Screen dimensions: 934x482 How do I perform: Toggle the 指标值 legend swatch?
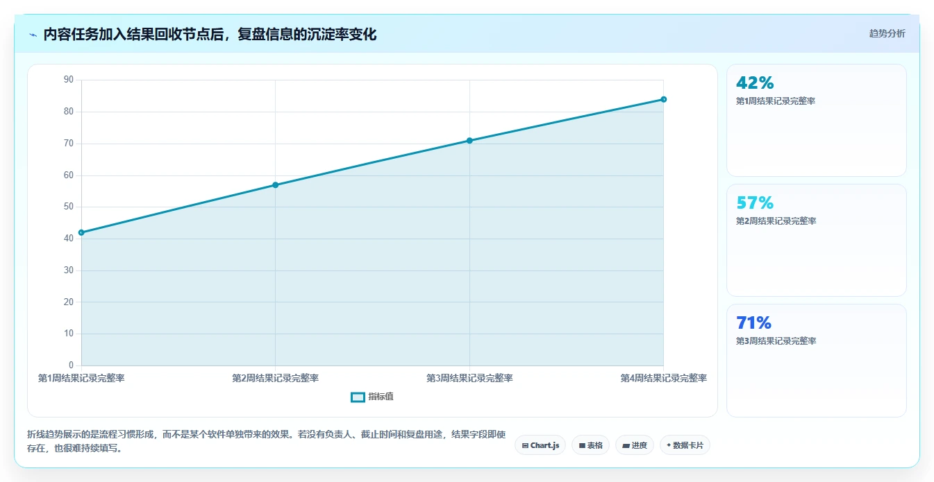coord(358,397)
